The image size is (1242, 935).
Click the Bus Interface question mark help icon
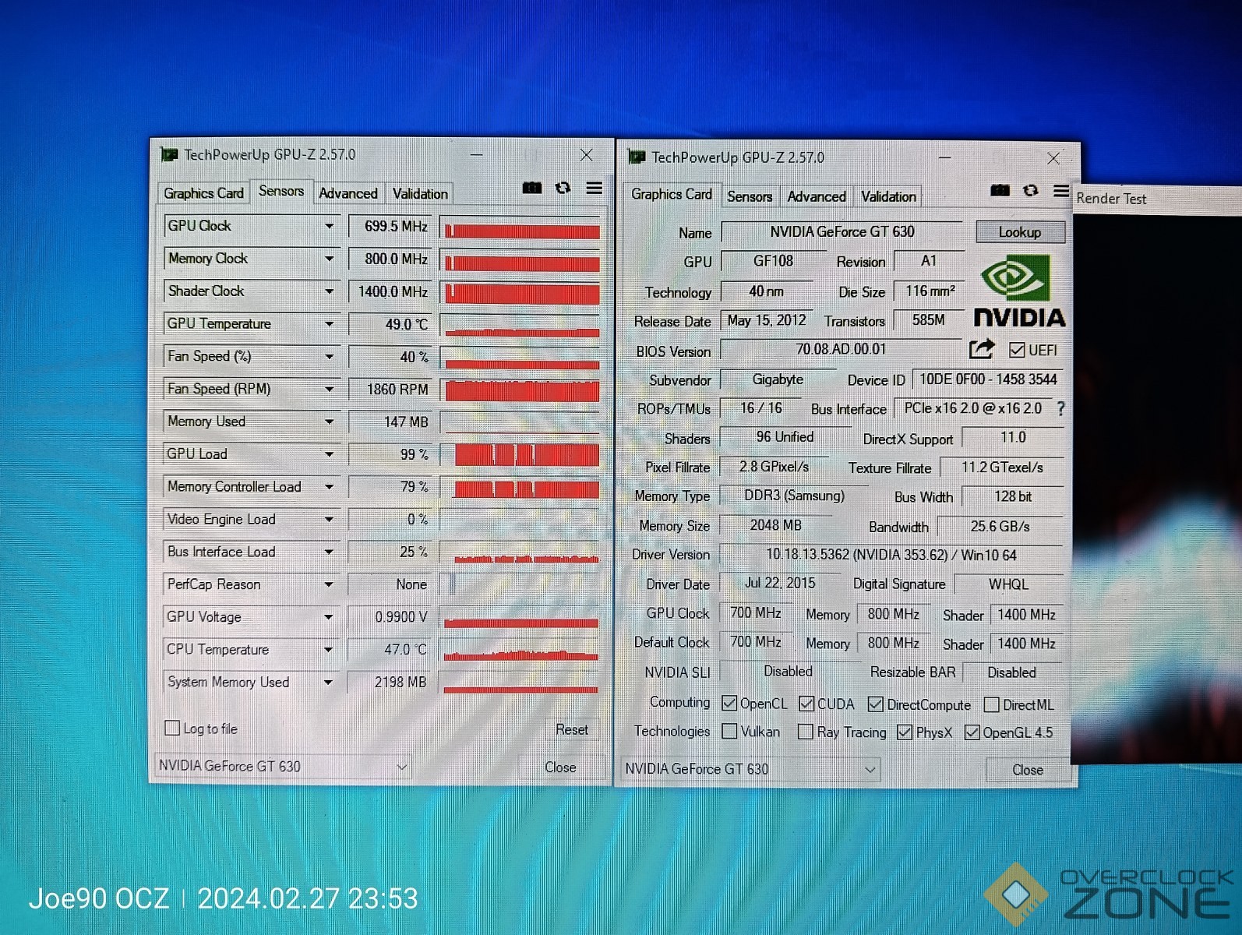(x=1060, y=408)
